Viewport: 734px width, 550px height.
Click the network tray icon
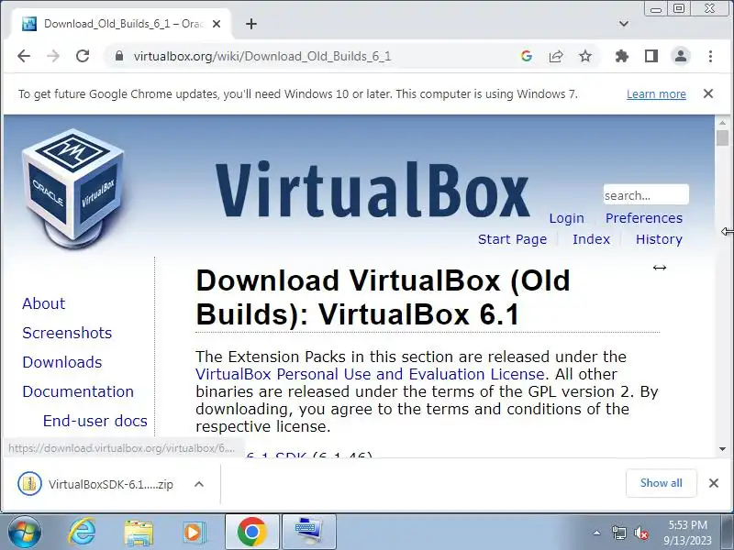618,533
